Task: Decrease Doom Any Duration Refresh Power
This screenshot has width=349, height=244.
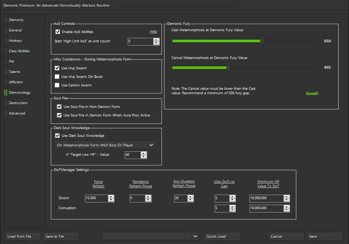Action: click(190, 200)
